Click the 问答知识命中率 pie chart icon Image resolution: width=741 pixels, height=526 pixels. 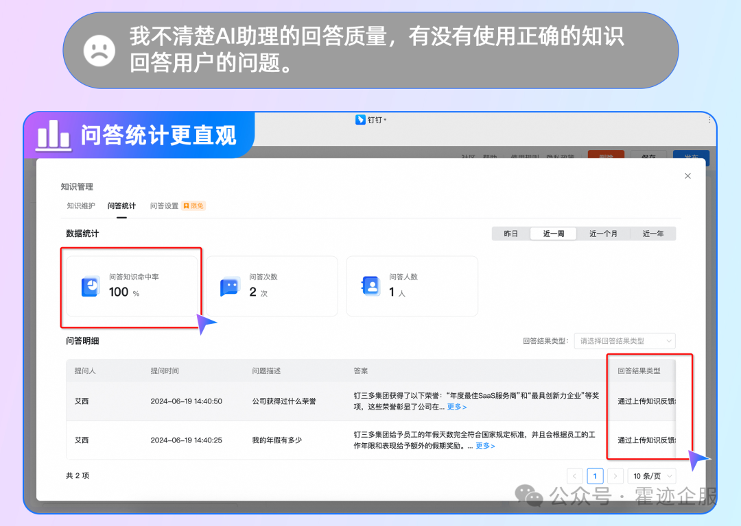pyautogui.click(x=91, y=286)
